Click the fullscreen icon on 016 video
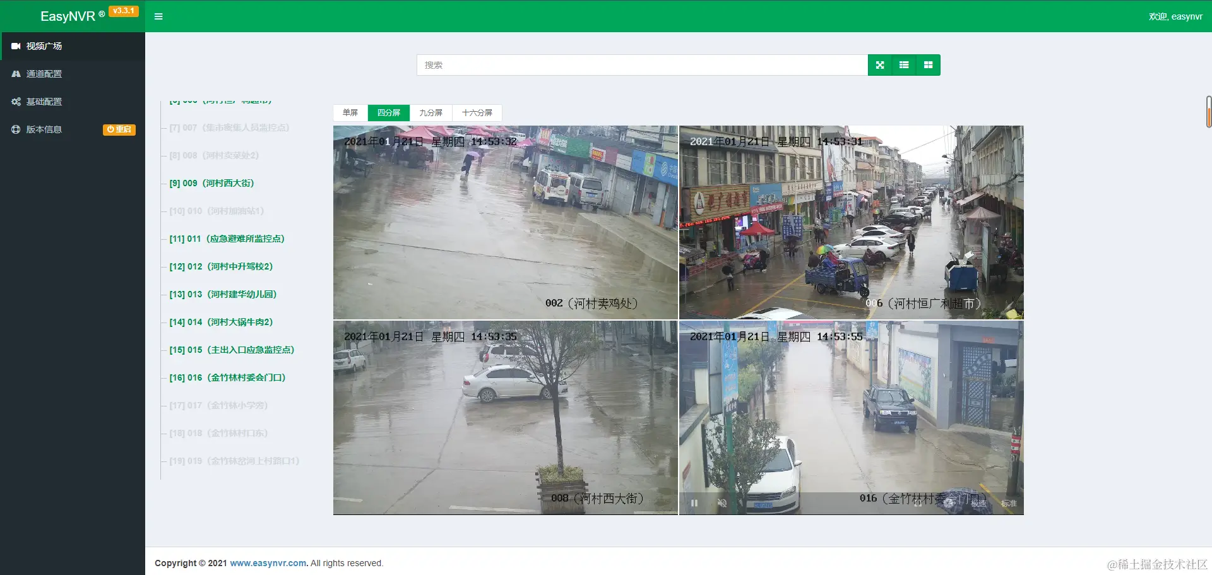Image resolution: width=1212 pixels, height=575 pixels. tap(918, 503)
